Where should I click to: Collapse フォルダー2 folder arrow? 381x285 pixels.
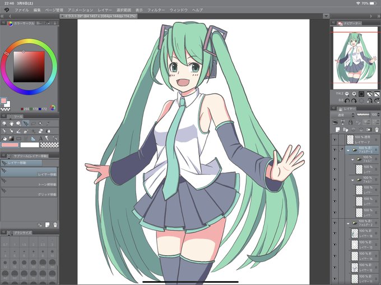(x=348, y=223)
